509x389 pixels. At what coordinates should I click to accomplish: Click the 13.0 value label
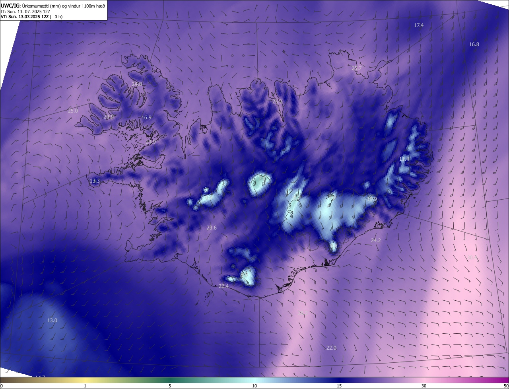point(52,321)
